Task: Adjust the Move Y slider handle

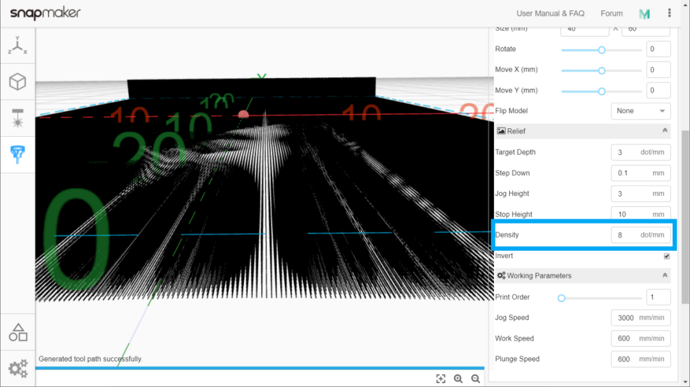Action: click(602, 91)
